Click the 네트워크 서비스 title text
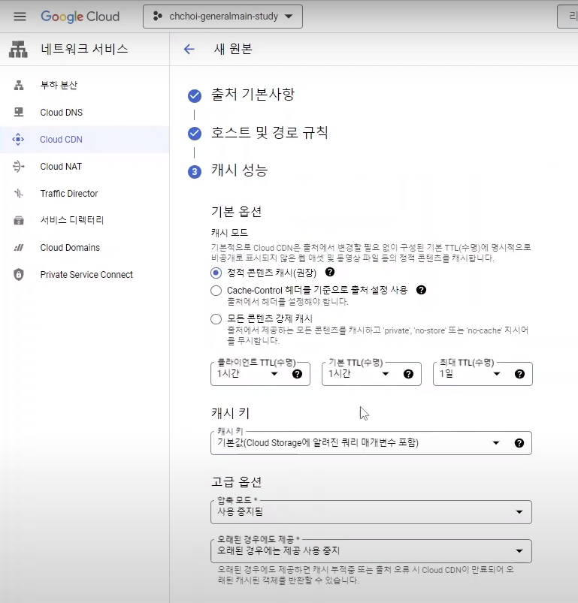Image resolution: width=578 pixels, height=603 pixels. pos(84,50)
